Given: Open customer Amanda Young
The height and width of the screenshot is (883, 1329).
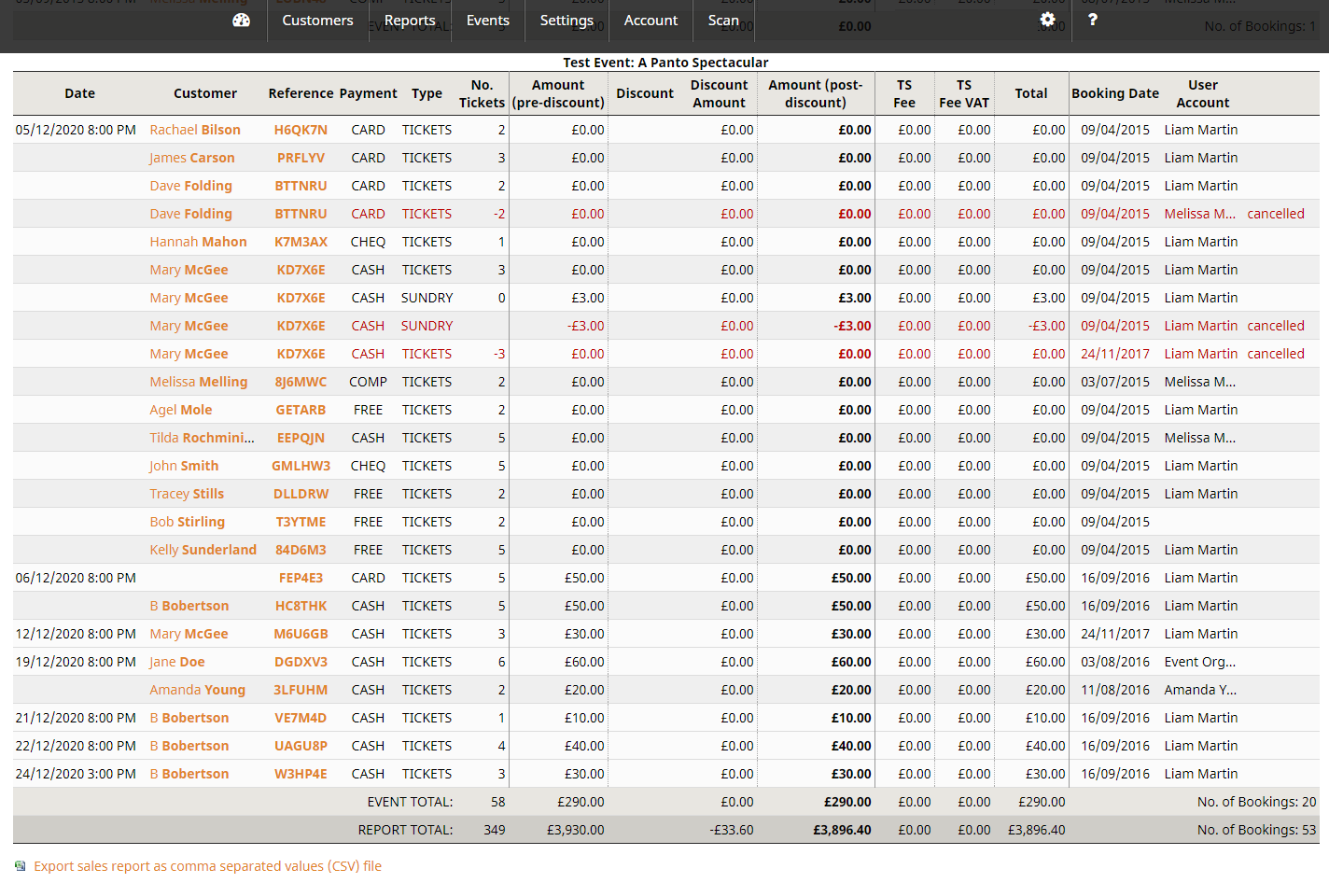Looking at the screenshot, I should [198, 690].
